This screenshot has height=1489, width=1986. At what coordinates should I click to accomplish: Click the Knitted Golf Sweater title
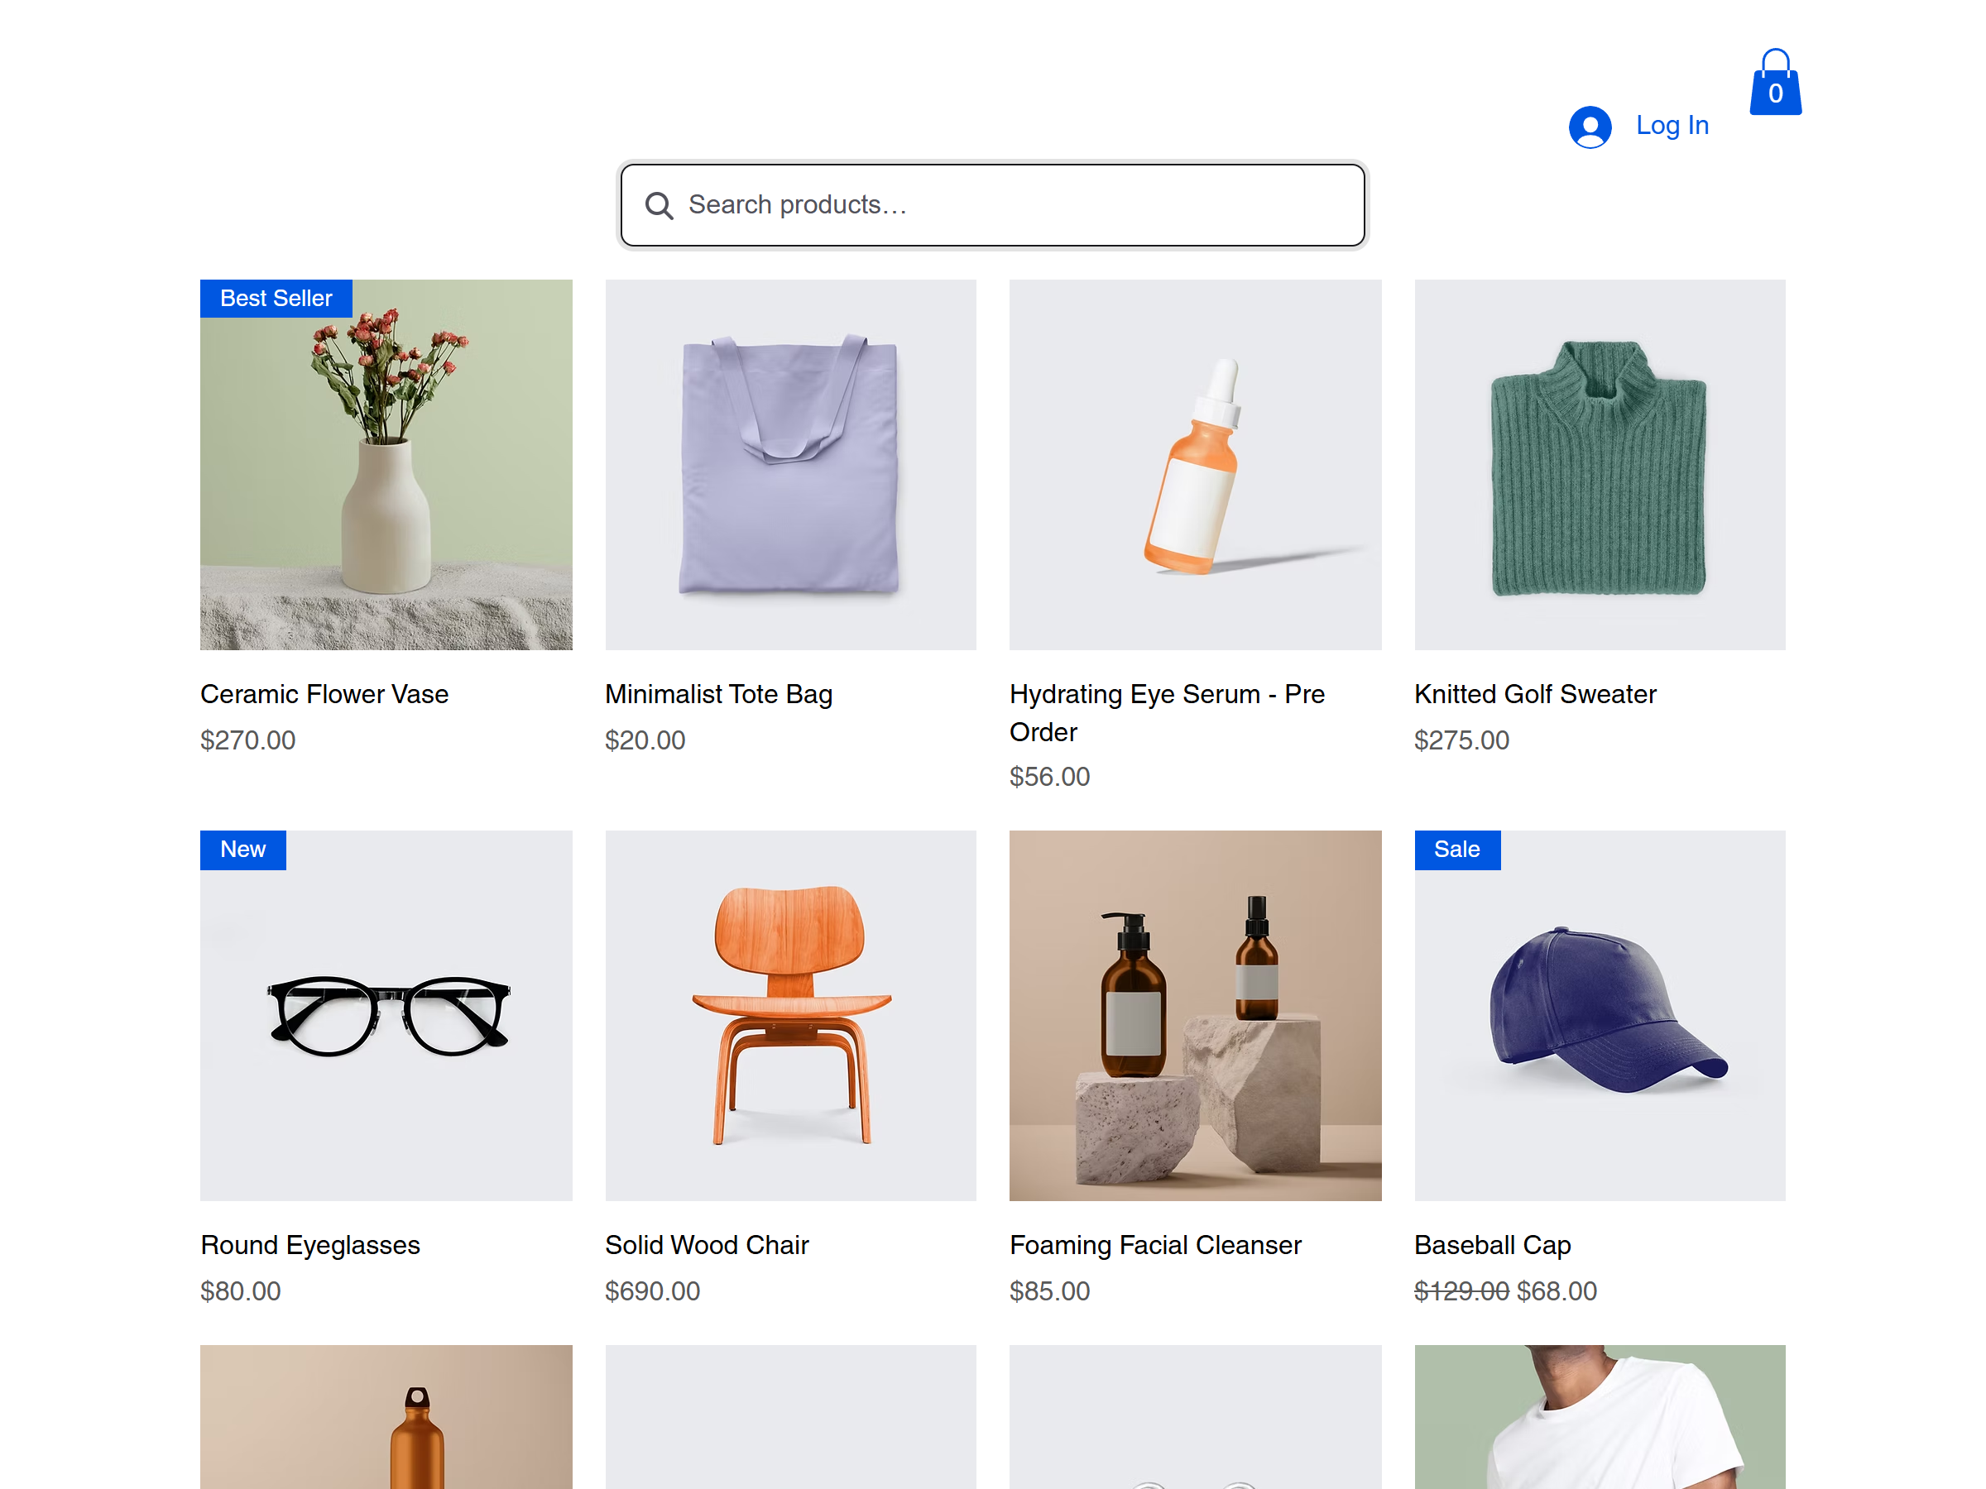[1535, 695]
